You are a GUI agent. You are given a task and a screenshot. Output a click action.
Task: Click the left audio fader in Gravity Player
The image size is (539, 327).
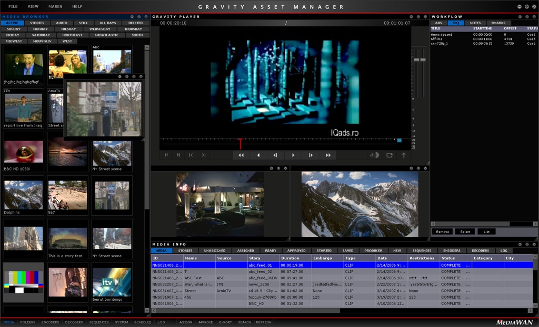tap(416, 60)
